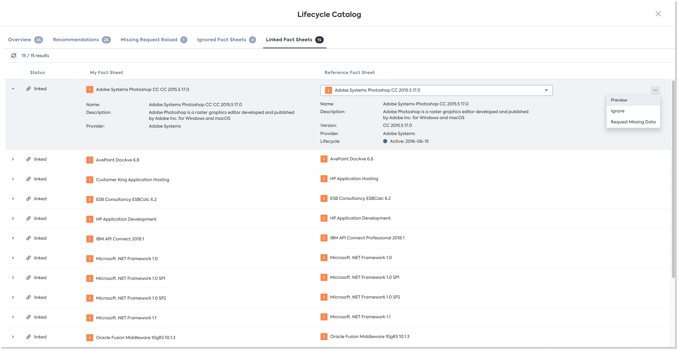Click link icon of AvePoint DocAve row
678x350 pixels.
point(29,159)
